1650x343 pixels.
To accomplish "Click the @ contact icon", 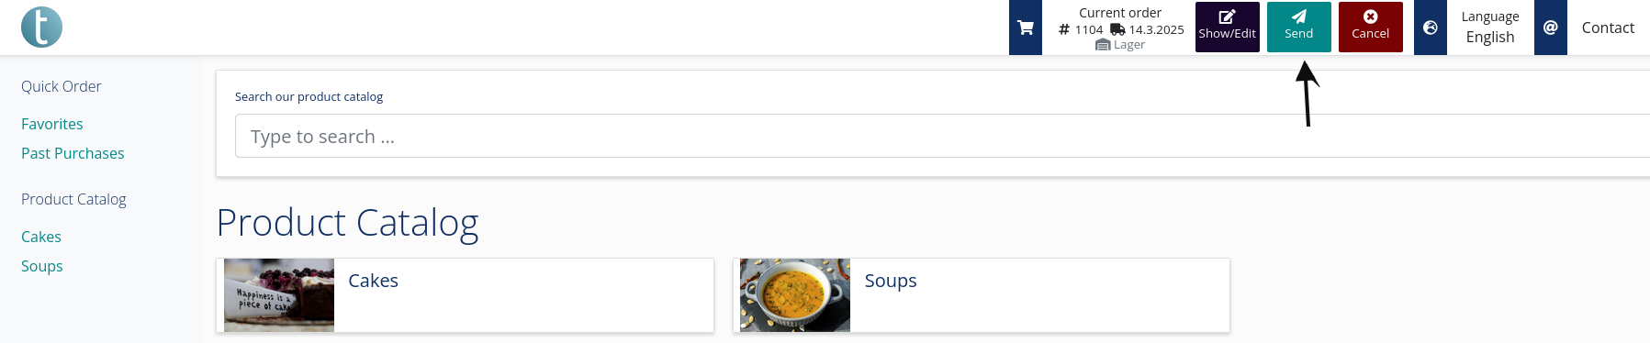I will tap(1550, 28).
